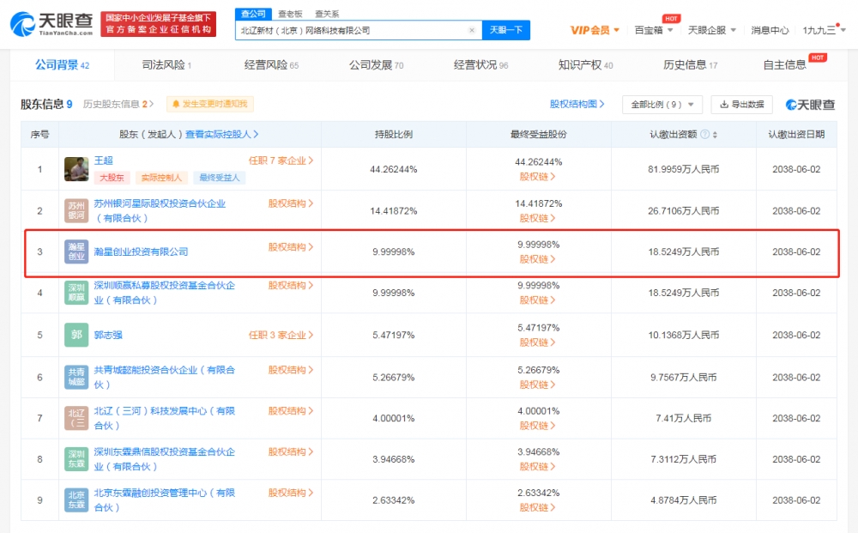Expand 股权结构 for 苏州银河星际
The height and width of the screenshot is (533, 858).
tap(291, 203)
